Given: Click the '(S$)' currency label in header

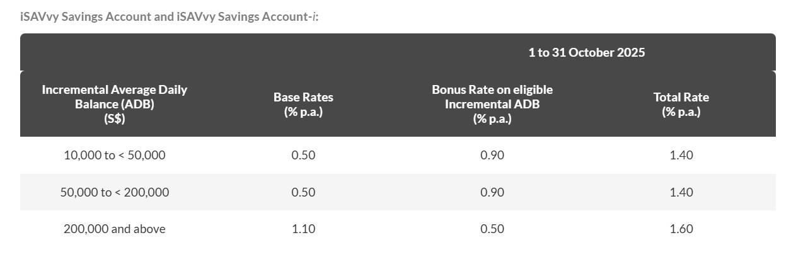Looking at the screenshot, I should [114, 119].
